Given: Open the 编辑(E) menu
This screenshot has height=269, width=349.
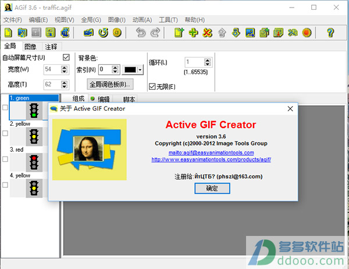Looking at the screenshot, I should coord(38,20).
